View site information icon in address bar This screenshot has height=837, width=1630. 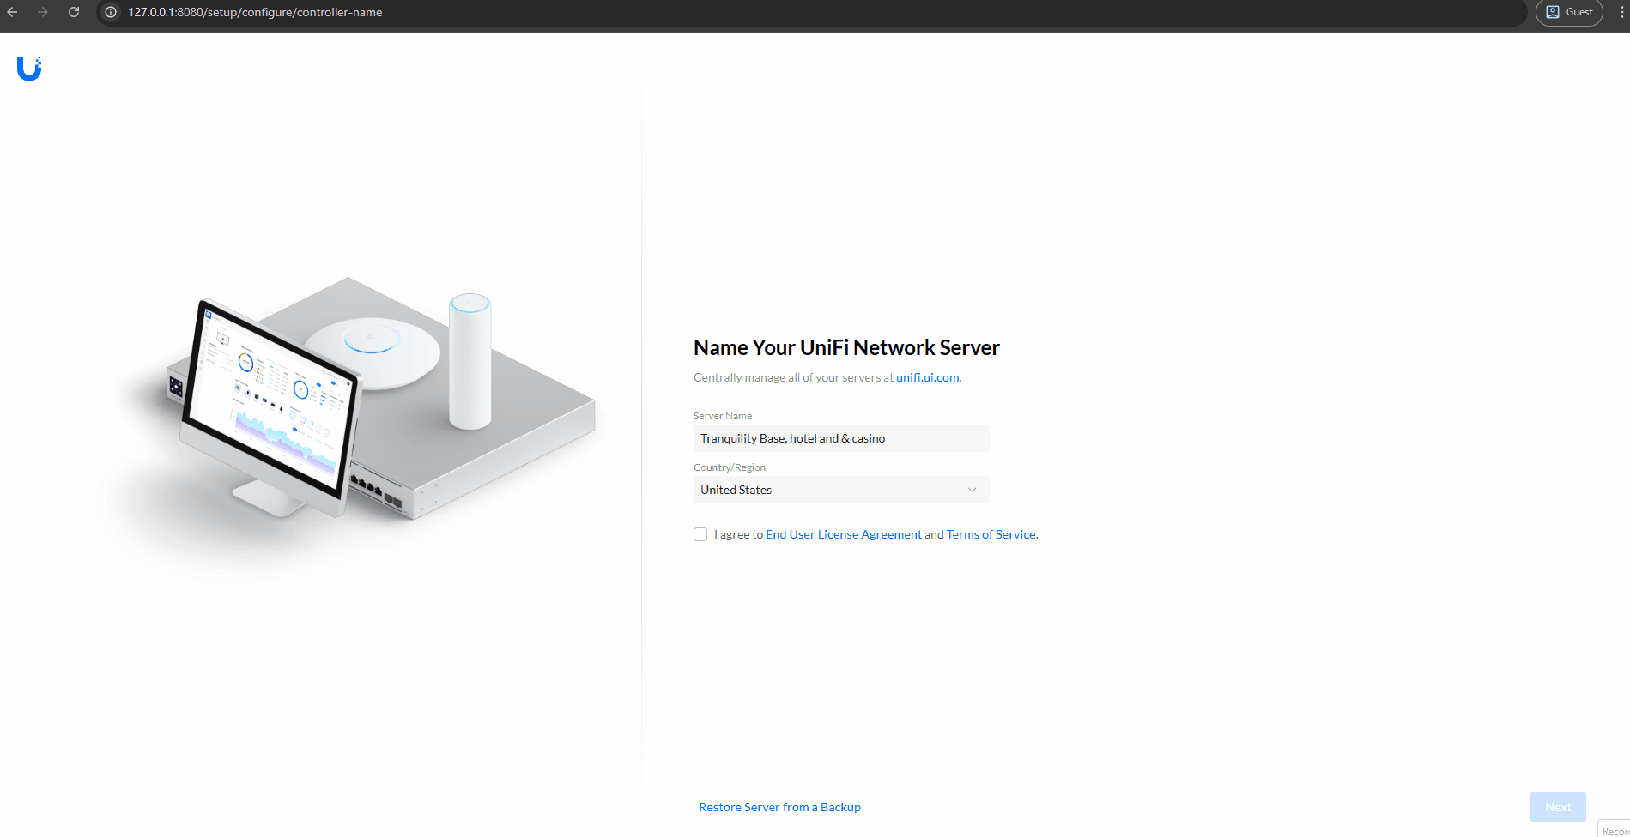pyautogui.click(x=111, y=12)
